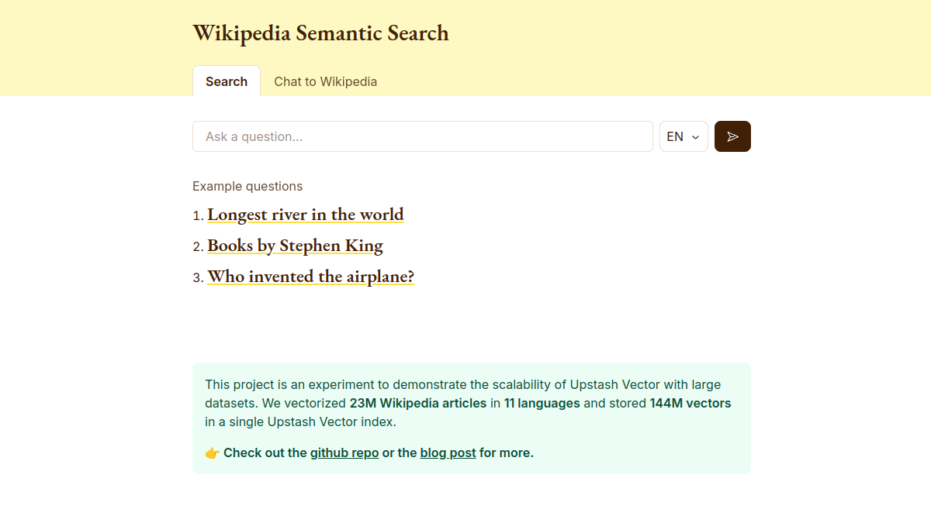Click the 'Wikipedia Semantic Search' title
Image resolution: width=931 pixels, height=523 pixels.
(320, 33)
